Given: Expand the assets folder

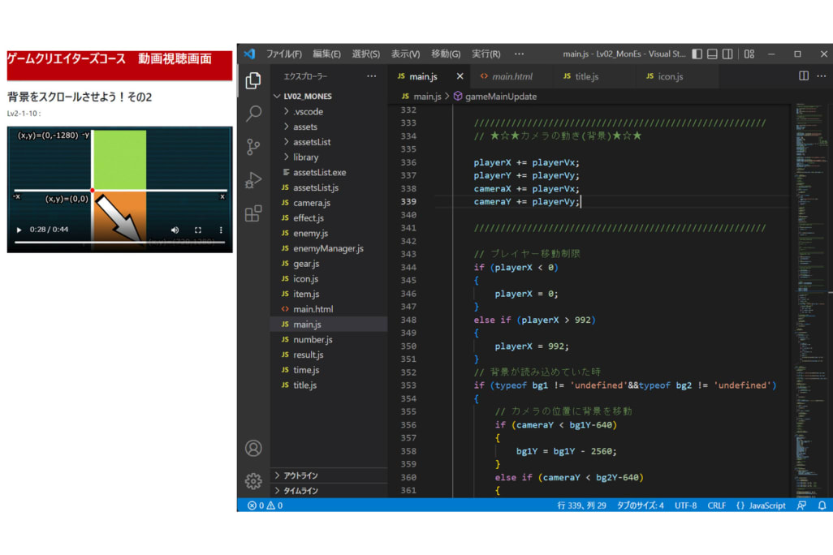Looking at the screenshot, I should tap(305, 127).
